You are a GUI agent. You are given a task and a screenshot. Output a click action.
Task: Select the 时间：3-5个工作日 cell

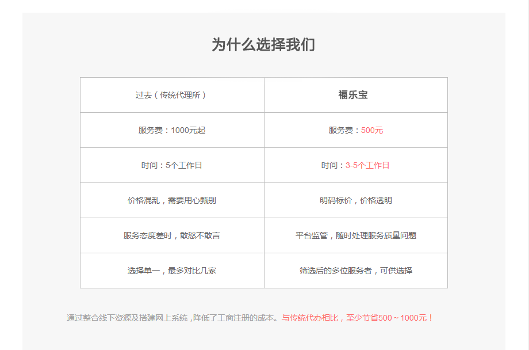[x=356, y=165]
